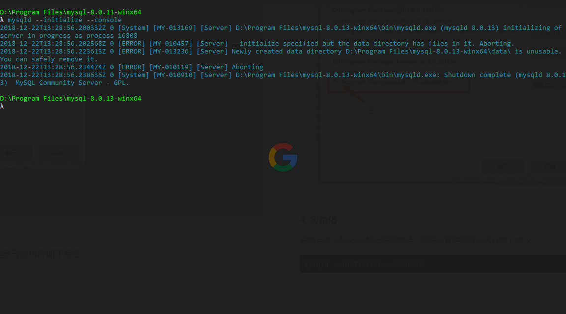The height and width of the screenshot is (314, 566).
Task: Click timestamp 2018-12-22T13:28:56.234474Z
Action: tap(53, 67)
